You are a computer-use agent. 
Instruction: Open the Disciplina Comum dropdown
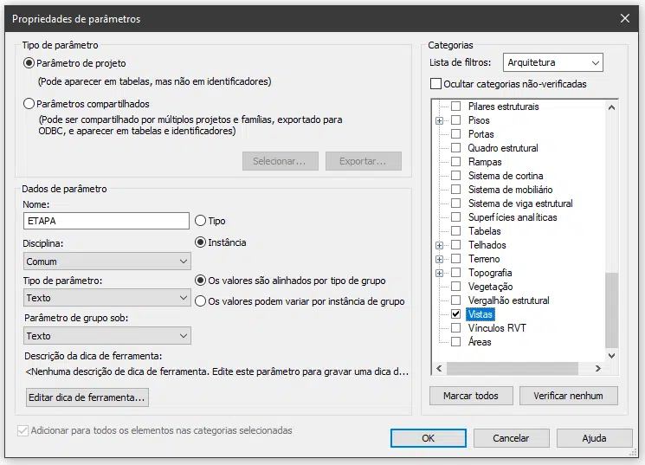pyautogui.click(x=107, y=262)
